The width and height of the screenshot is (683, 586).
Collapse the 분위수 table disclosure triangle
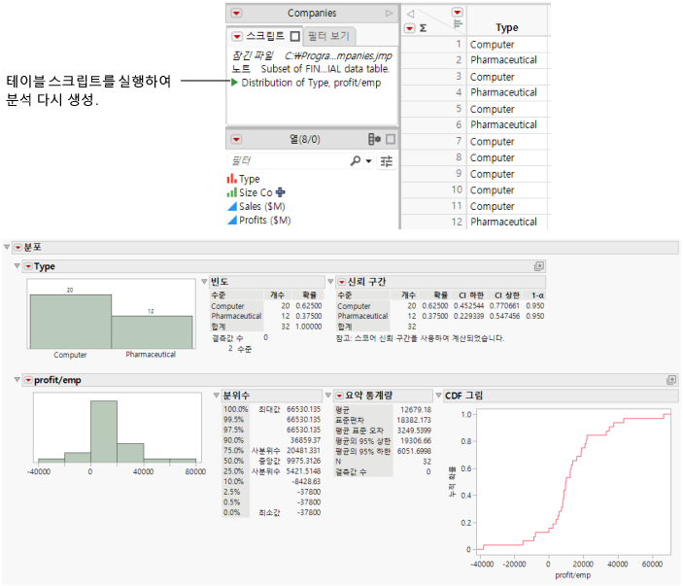point(216,396)
